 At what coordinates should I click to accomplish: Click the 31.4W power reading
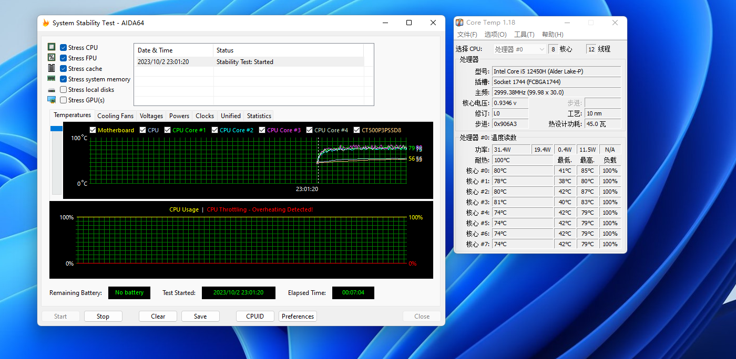coord(511,150)
